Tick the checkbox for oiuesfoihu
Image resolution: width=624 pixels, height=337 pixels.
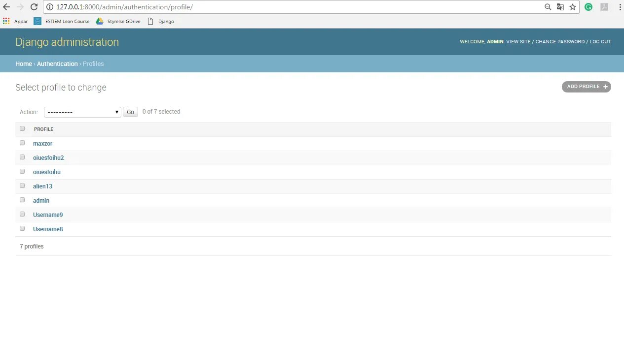(22, 171)
